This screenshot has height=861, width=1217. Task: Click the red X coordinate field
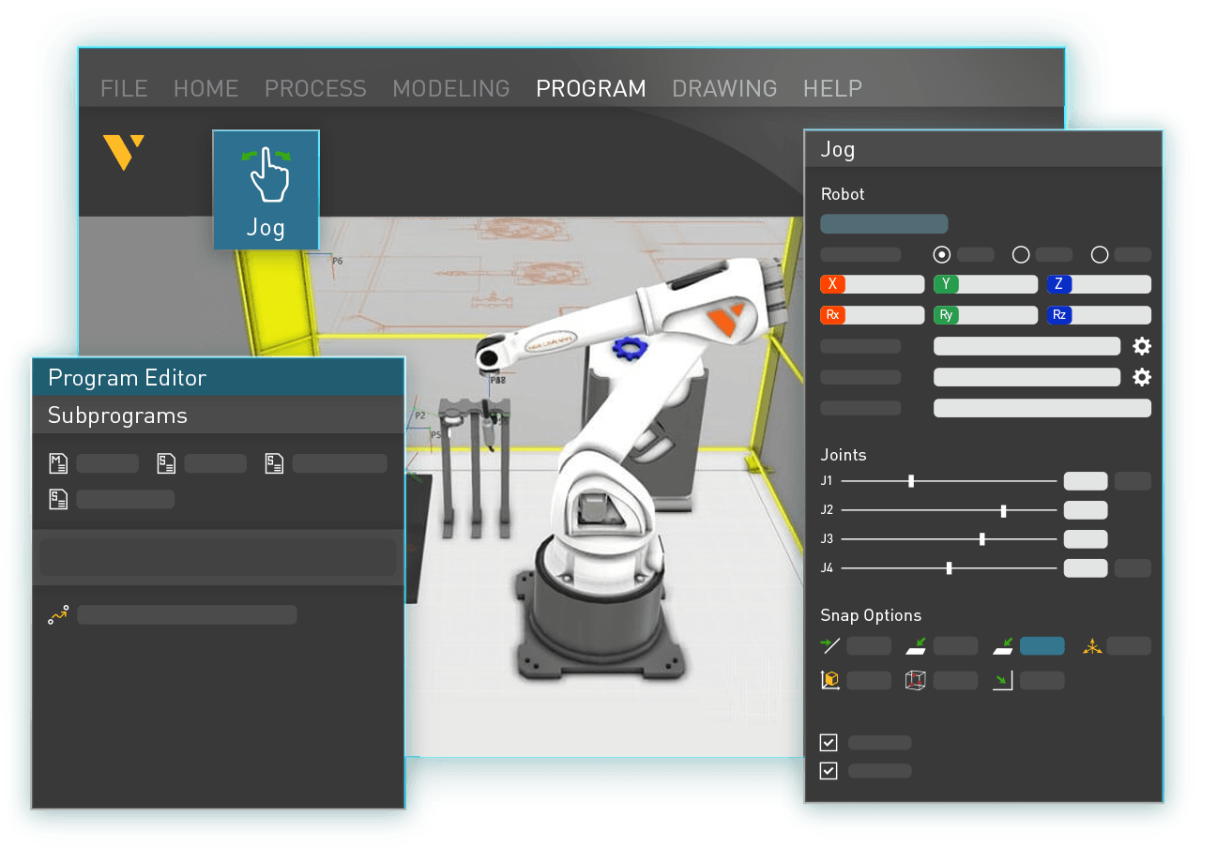872,284
